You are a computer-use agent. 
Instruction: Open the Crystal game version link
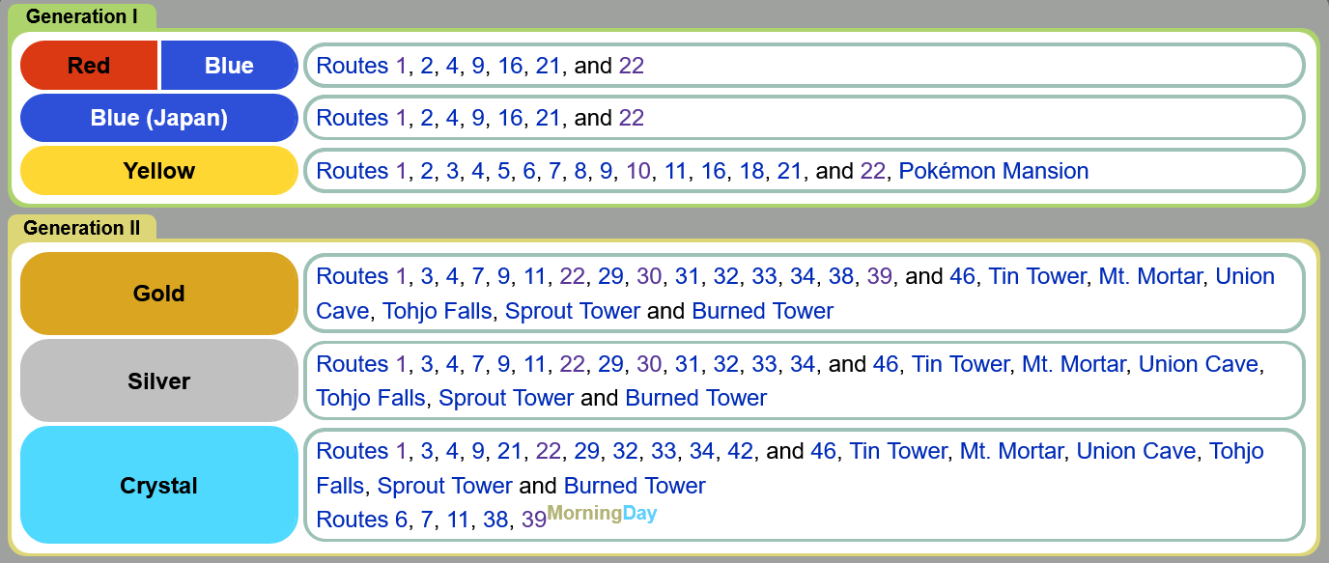click(159, 486)
